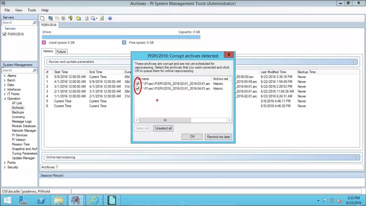Expand the Interfaces tree node
The height and width of the screenshot is (206, 366).
[5, 90]
